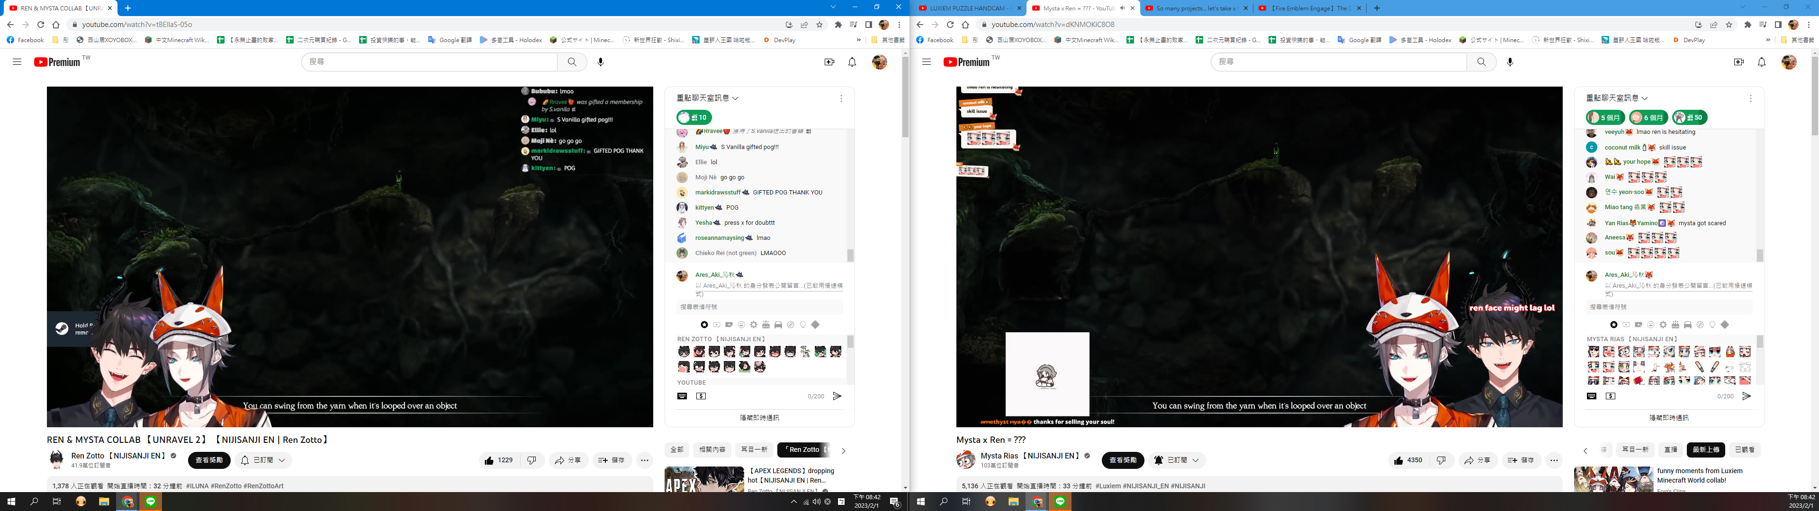This screenshot has width=1819, height=511.
Task: Reload the page in left Chrome window
Action: pyautogui.click(x=40, y=25)
